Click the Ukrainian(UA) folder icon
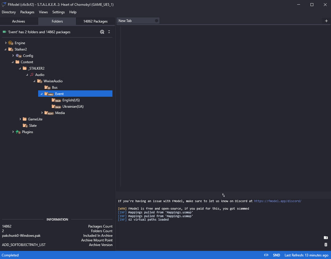The image size is (331, 259). (x=56, y=106)
